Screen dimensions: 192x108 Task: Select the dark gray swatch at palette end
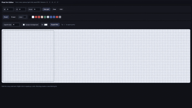click(60, 17)
